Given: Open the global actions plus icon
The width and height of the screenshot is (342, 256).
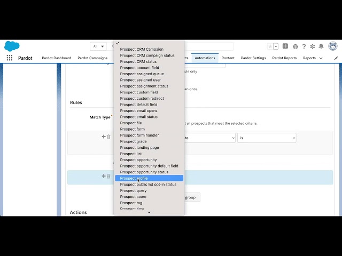Looking at the screenshot, I should point(285,46).
